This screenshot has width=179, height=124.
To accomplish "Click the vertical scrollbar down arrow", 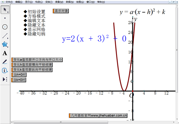I will click(177, 119).
